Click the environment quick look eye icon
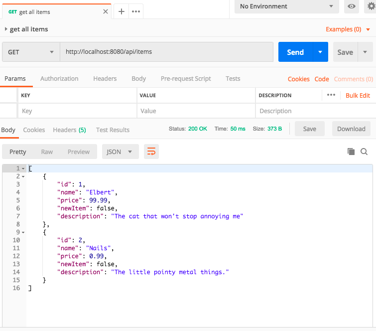 point(351,6)
